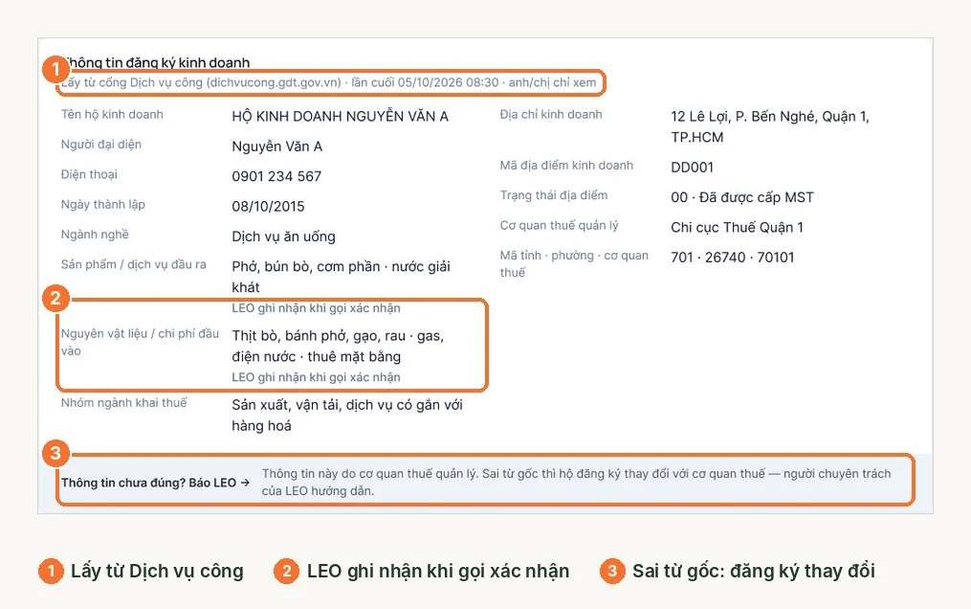Click the label 'Ngành nghề'
The image size is (971, 609).
coord(95,235)
